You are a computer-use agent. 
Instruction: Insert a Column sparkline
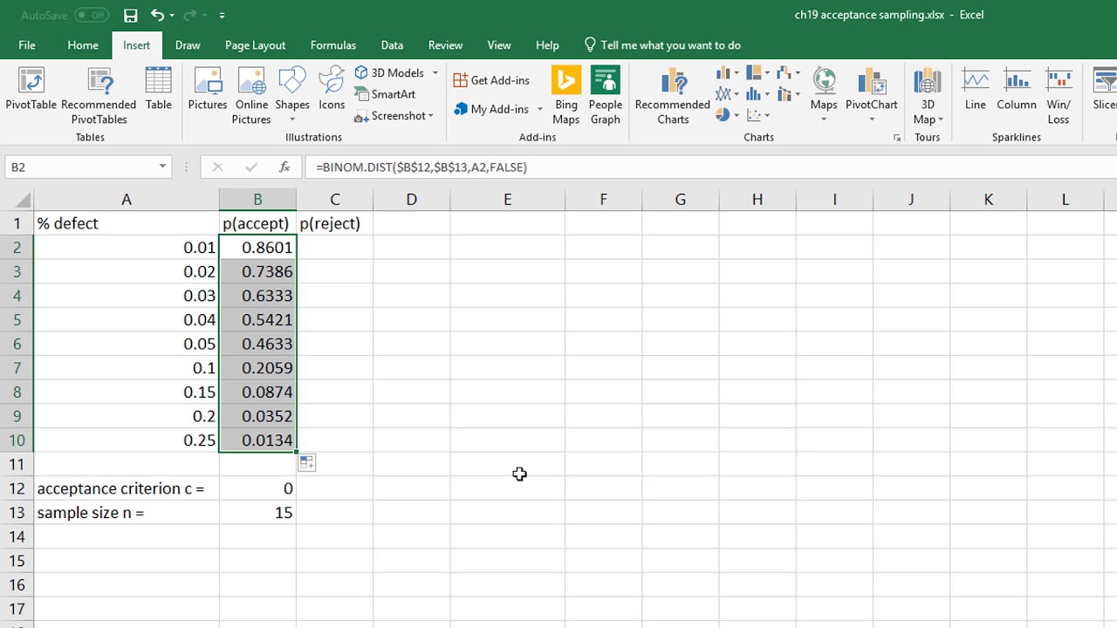point(1017,90)
